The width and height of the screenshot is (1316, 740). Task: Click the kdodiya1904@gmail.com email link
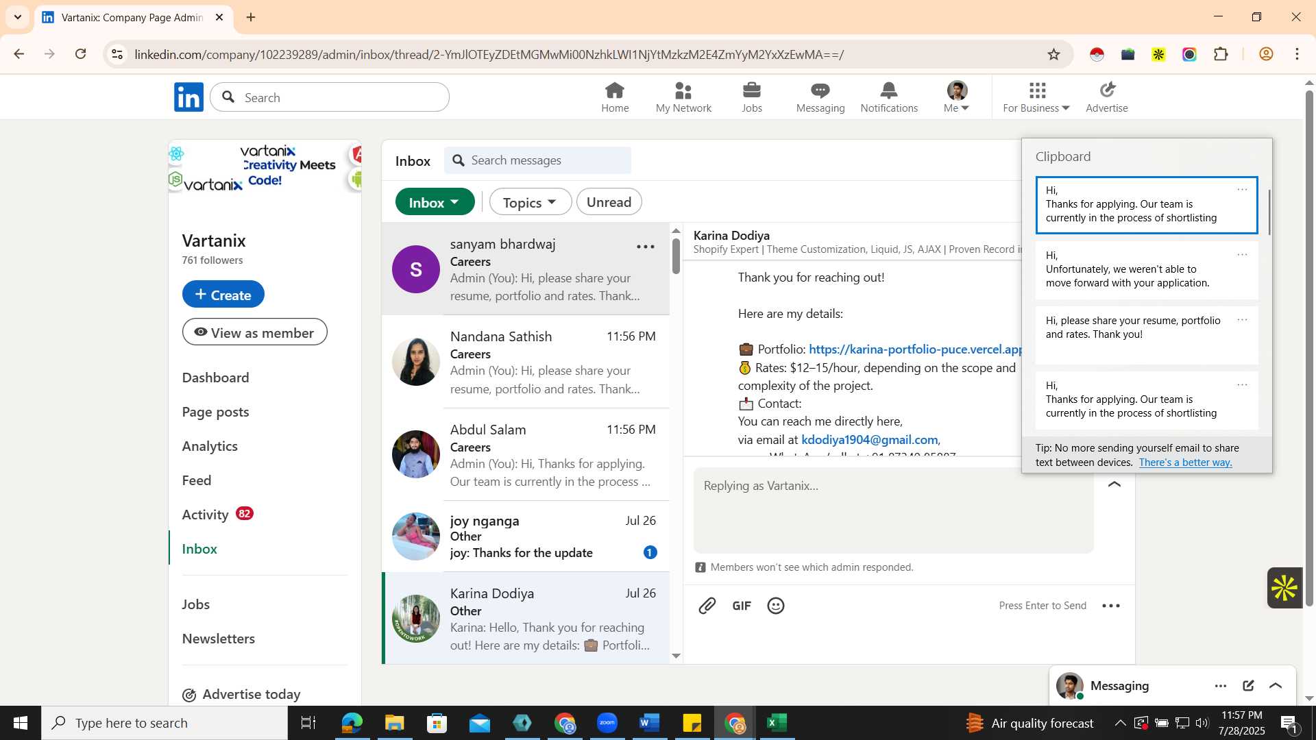point(870,440)
